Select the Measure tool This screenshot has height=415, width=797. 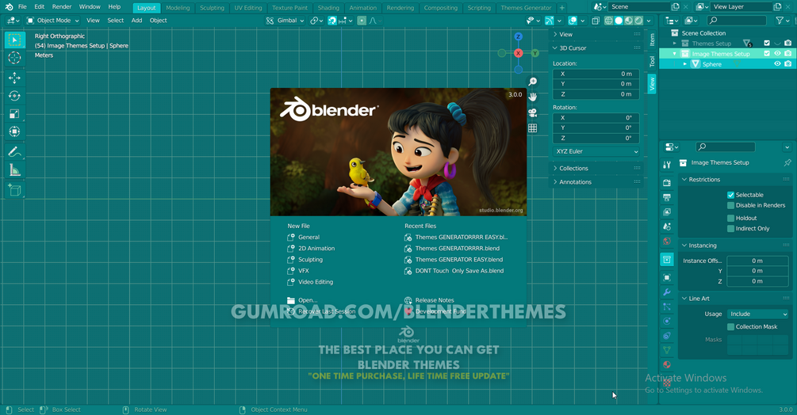(x=15, y=170)
